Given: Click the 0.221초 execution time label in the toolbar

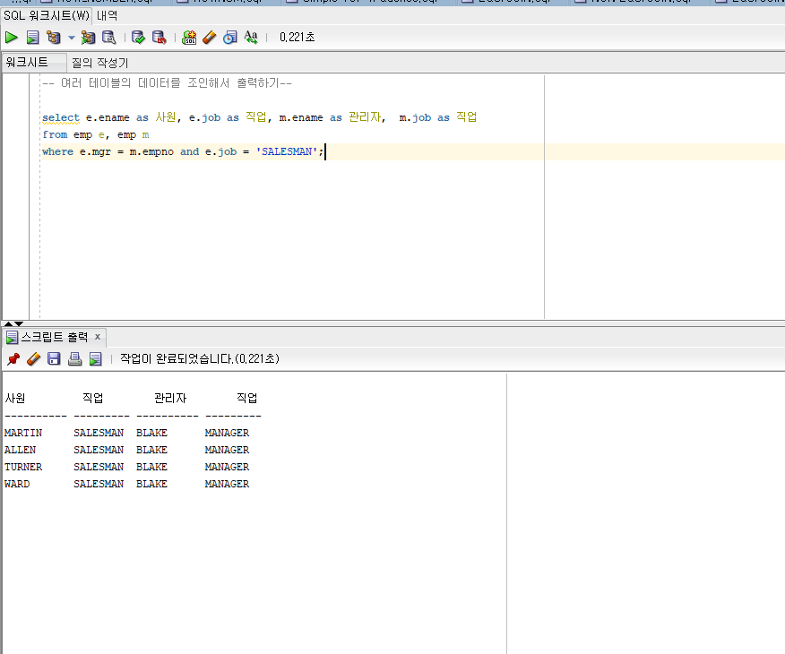Looking at the screenshot, I should 297,37.
